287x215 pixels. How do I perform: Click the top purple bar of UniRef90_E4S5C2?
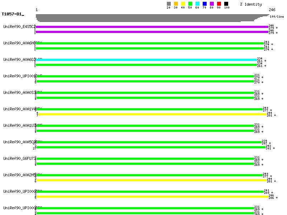(152, 27)
